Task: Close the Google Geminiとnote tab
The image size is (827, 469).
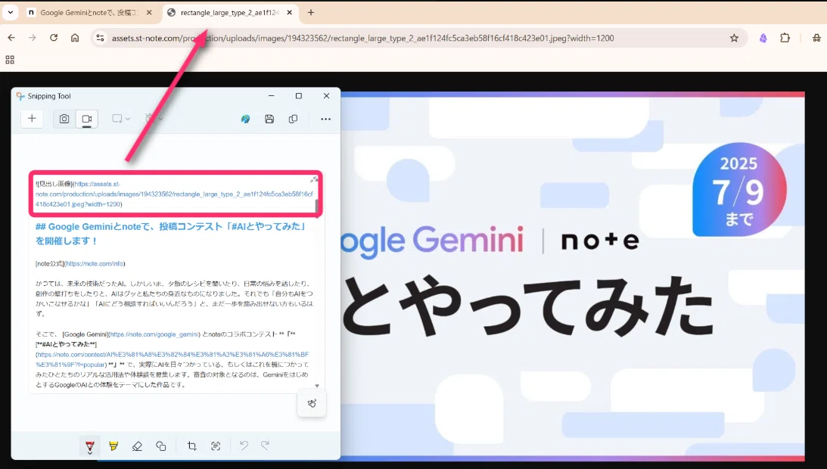Action: pos(149,13)
